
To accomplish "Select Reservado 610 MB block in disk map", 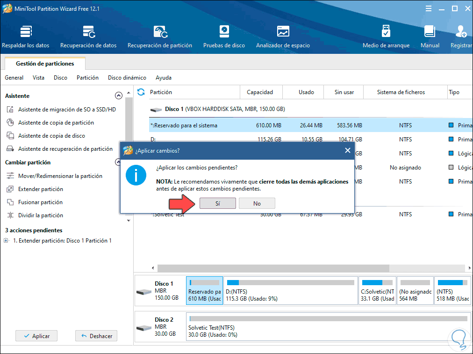I will tap(205, 290).
